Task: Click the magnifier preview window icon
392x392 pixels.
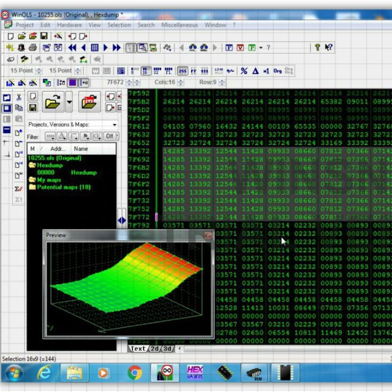Action: pyautogui.click(x=143, y=48)
